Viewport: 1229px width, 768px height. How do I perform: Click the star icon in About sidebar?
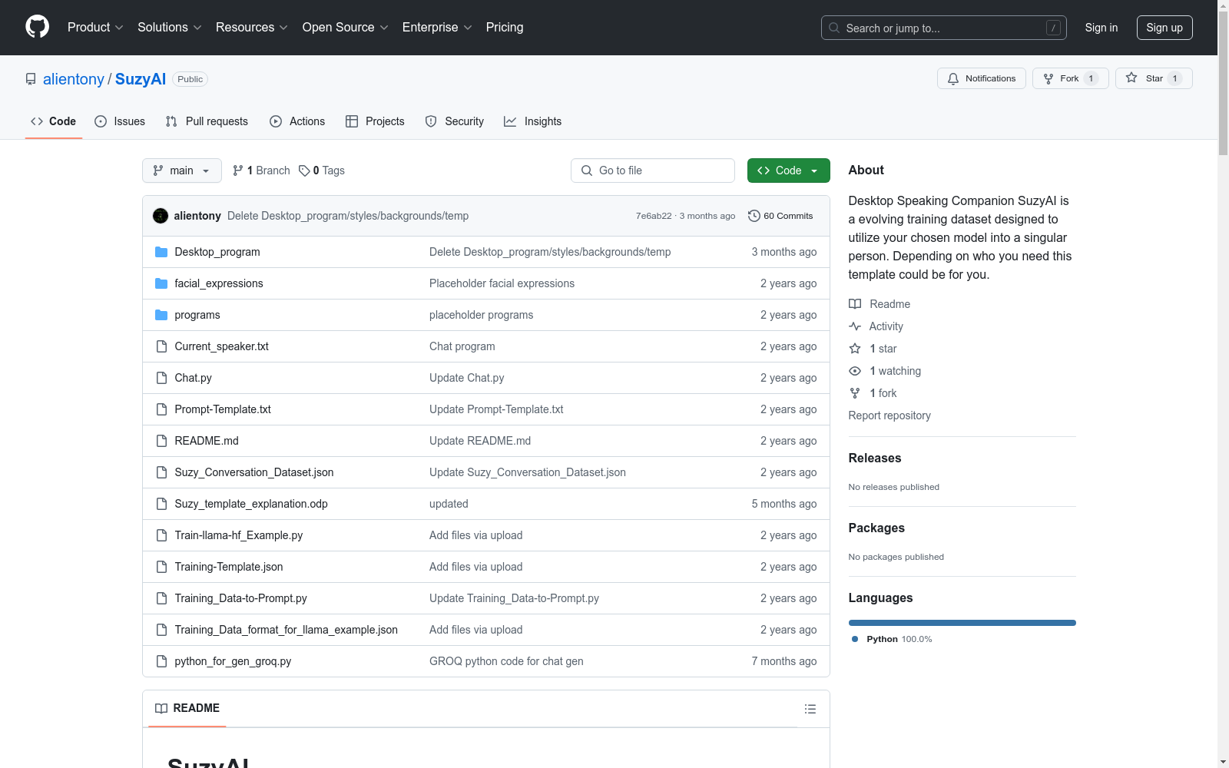point(855,349)
